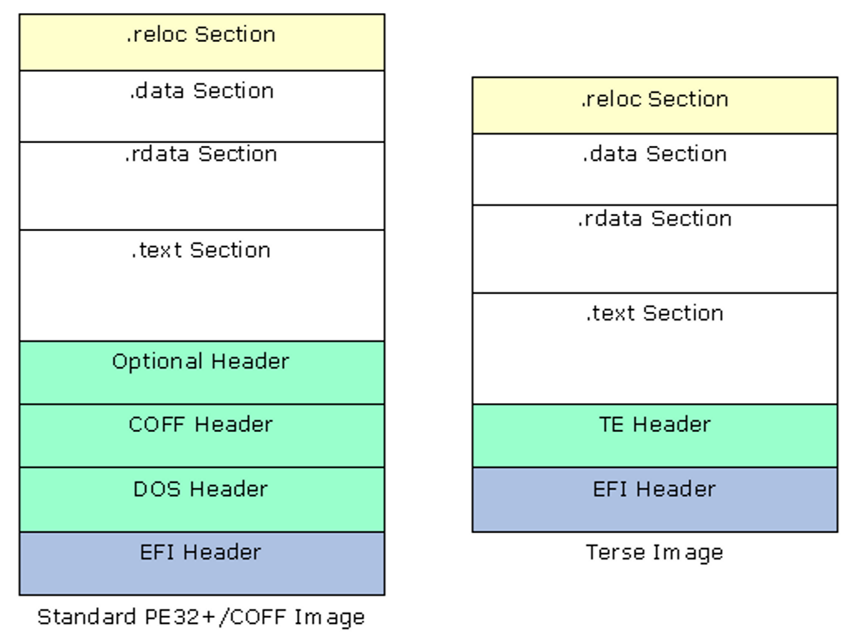852x644 pixels.
Task: Click .data Section in Terse Image
Action: click(x=654, y=170)
